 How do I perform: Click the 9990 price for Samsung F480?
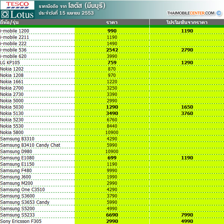click(112, 171)
